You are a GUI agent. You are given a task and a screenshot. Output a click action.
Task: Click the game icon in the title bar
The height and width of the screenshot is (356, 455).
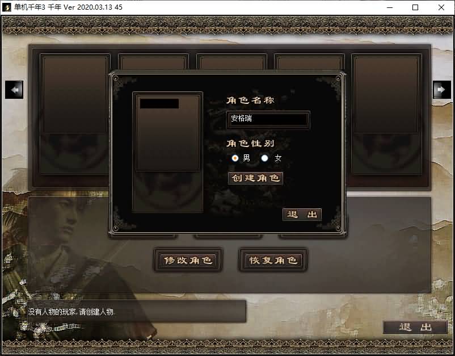pyautogui.click(x=7, y=7)
